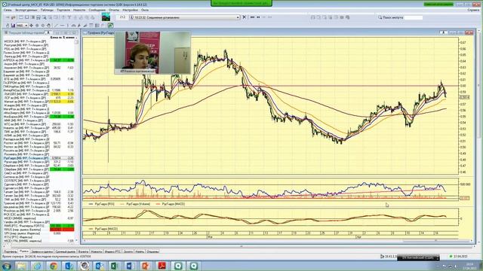Switch to the Валюта tab

(83, 251)
